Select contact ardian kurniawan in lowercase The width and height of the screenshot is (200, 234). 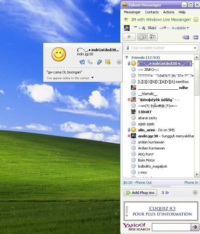(151, 142)
